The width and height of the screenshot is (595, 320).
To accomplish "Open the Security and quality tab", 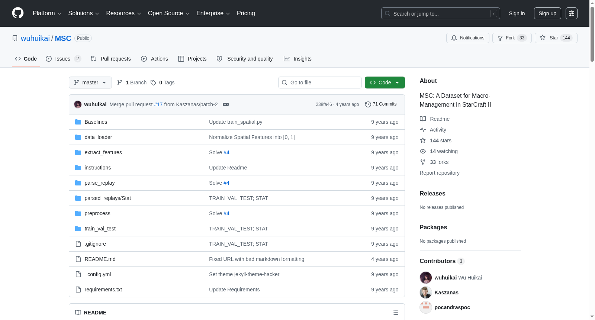I will (x=245, y=59).
